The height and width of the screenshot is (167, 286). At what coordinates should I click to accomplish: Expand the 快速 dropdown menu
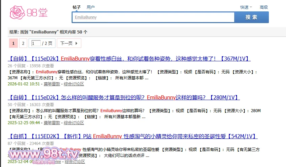tap(246, 7)
